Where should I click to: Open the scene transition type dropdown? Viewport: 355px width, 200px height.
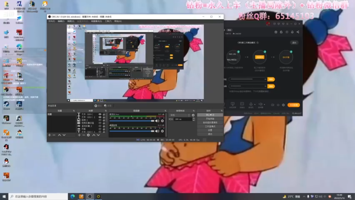[x=180, y=115]
